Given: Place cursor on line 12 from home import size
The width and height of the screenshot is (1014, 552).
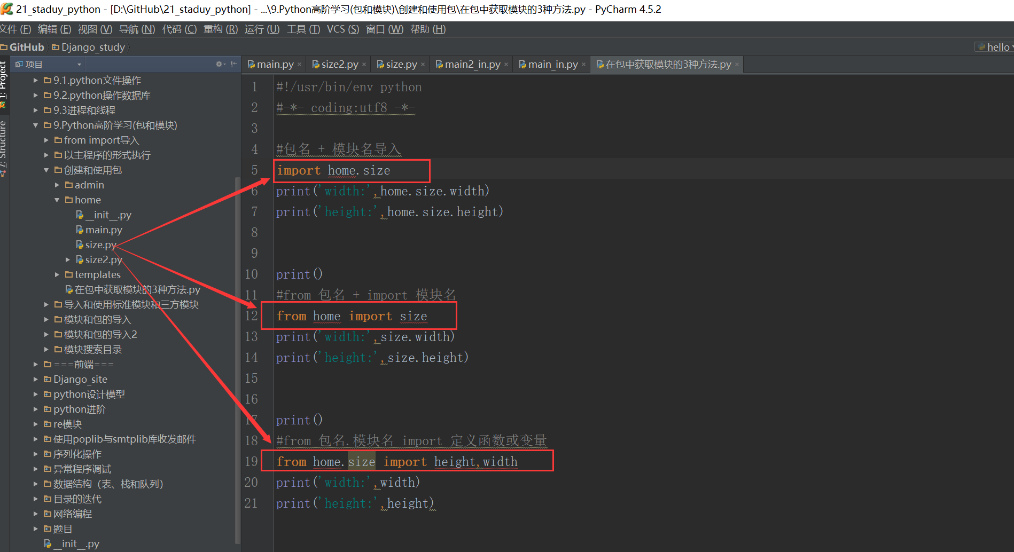Looking at the screenshot, I should tap(352, 316).
